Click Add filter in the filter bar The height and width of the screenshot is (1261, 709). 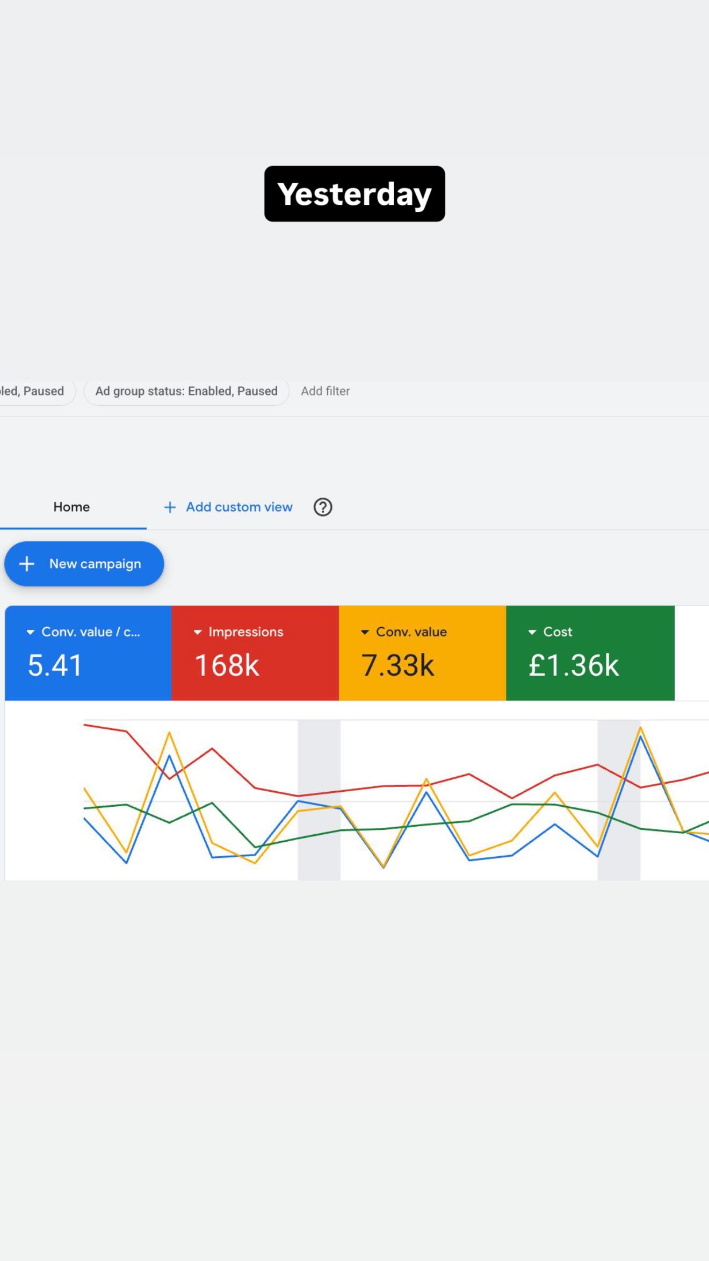[x=325, y=391]
